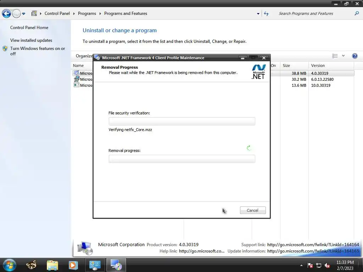Screen dimensions: 363x272
Task: Open the Windows Start menu orb
Action: click(10, 265)
